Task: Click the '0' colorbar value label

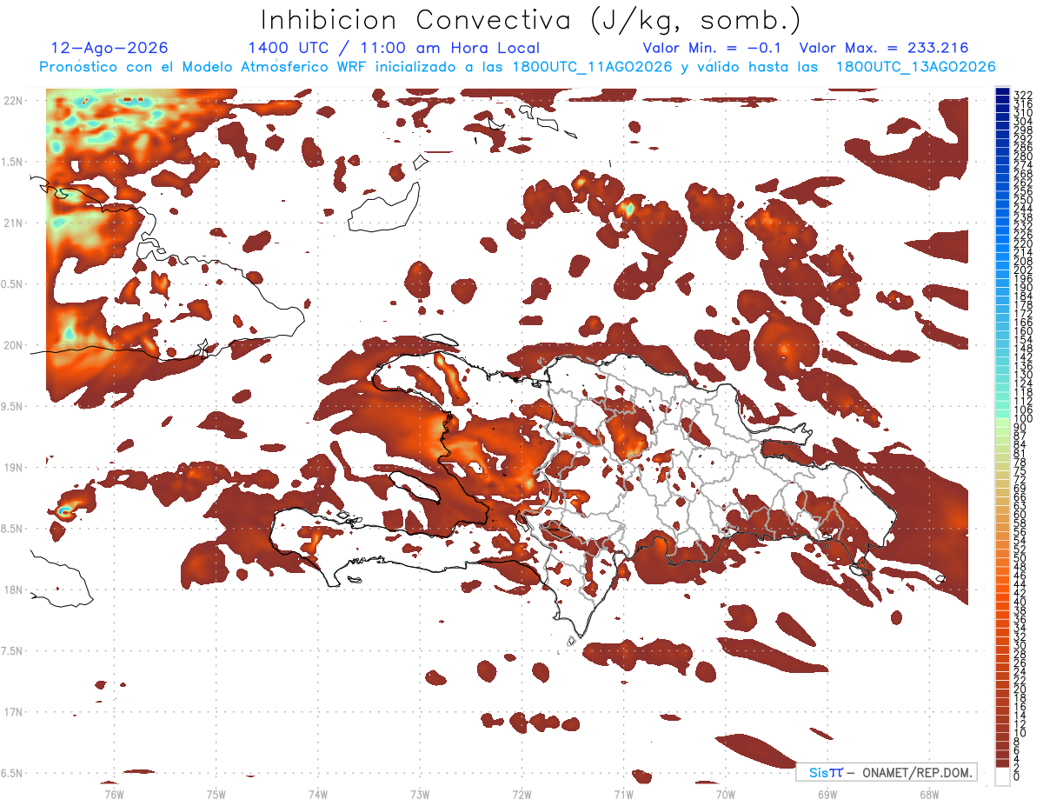Action: pos(1017,776)
